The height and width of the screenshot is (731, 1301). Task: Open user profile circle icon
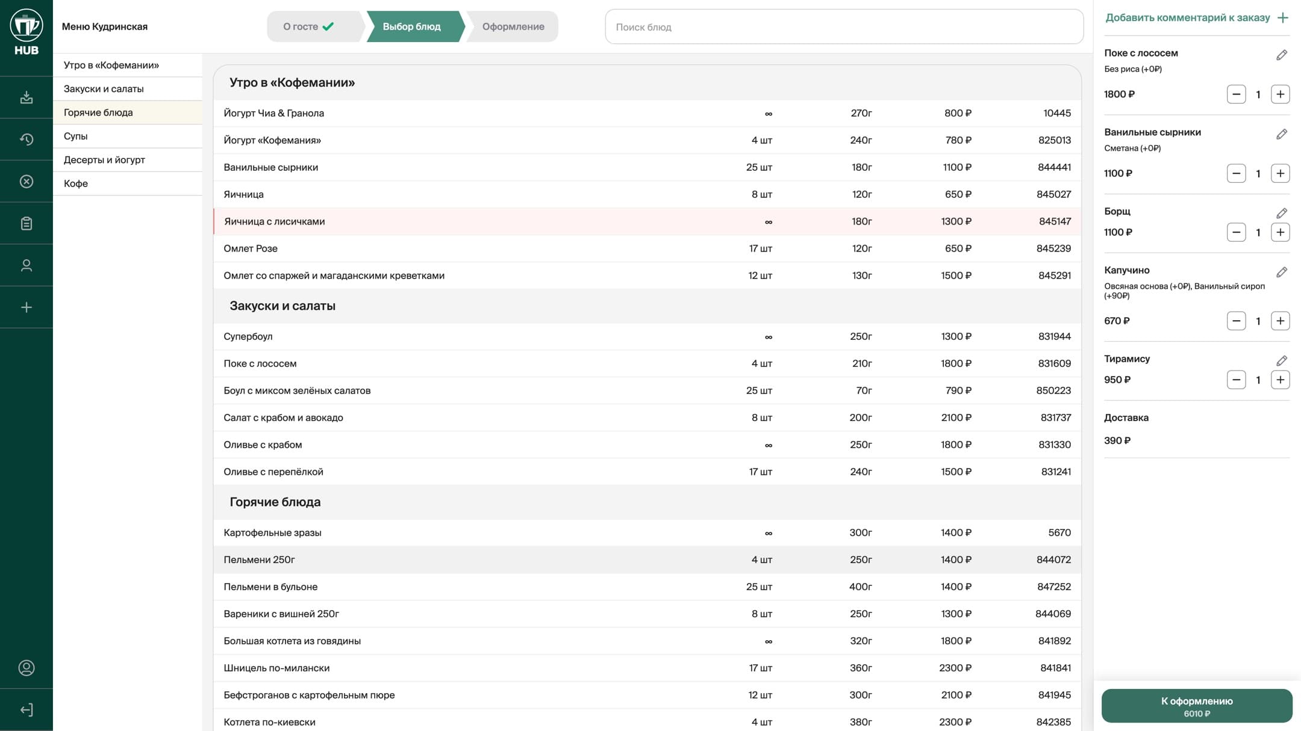click(27, 668)
